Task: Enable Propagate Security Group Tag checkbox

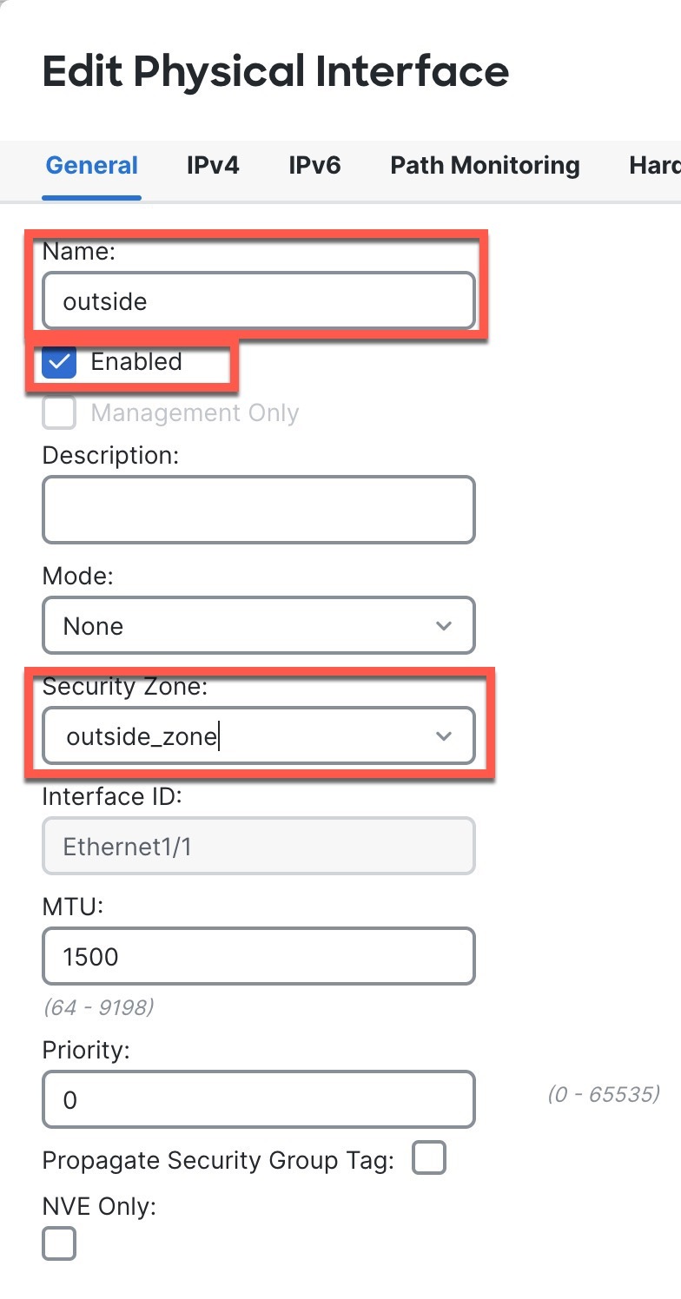Action: (x=428, y=1158)
